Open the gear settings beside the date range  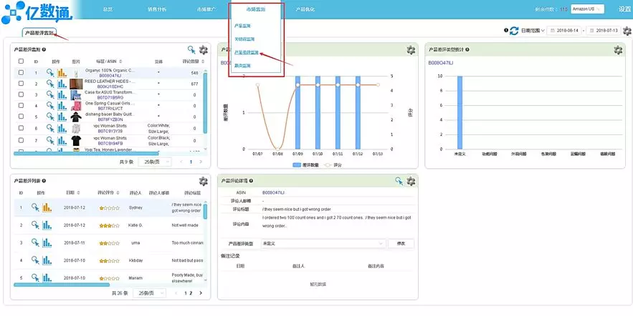pyautogui.click(x=627, y=31)
